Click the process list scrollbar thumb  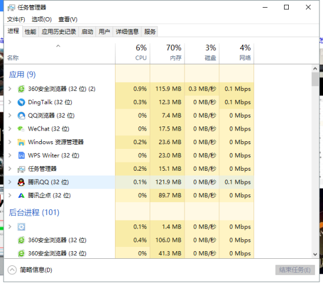point(315,79)
